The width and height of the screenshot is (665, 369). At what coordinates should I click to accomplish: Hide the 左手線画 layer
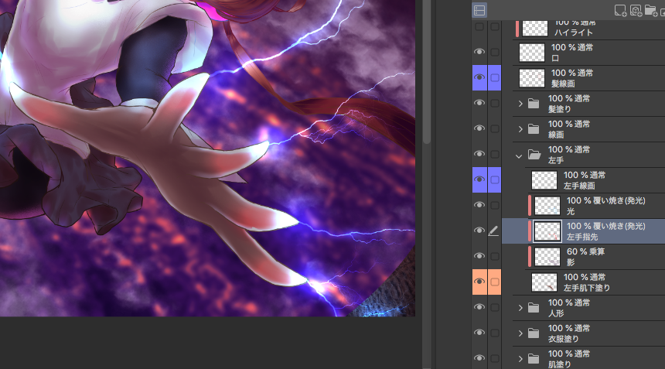(x=479, y=179)
